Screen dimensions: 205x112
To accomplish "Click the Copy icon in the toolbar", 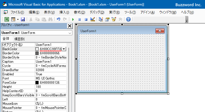I will [x=37, y=19].
